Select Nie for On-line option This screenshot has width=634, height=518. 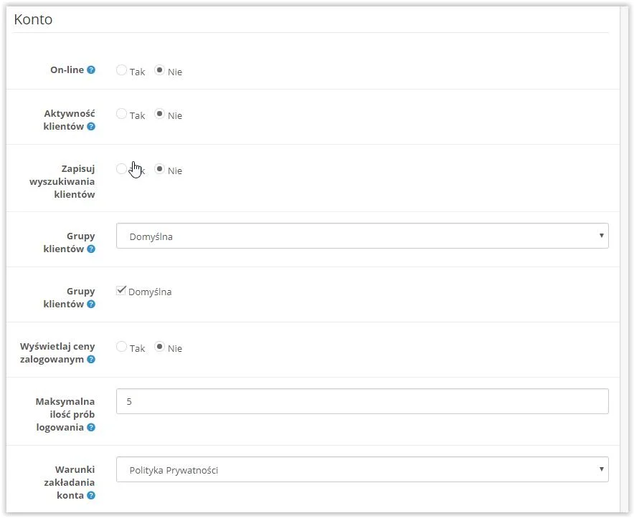[x=160, y=70]
